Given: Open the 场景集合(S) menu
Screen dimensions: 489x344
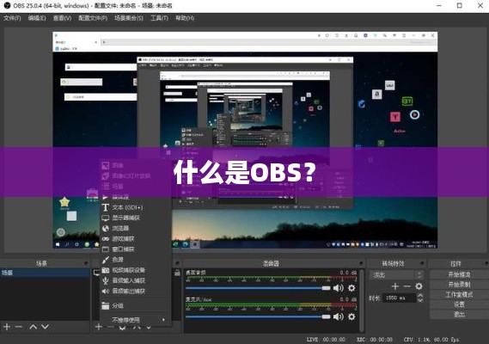Looking at the screenshot, I should tap(129, 18).
